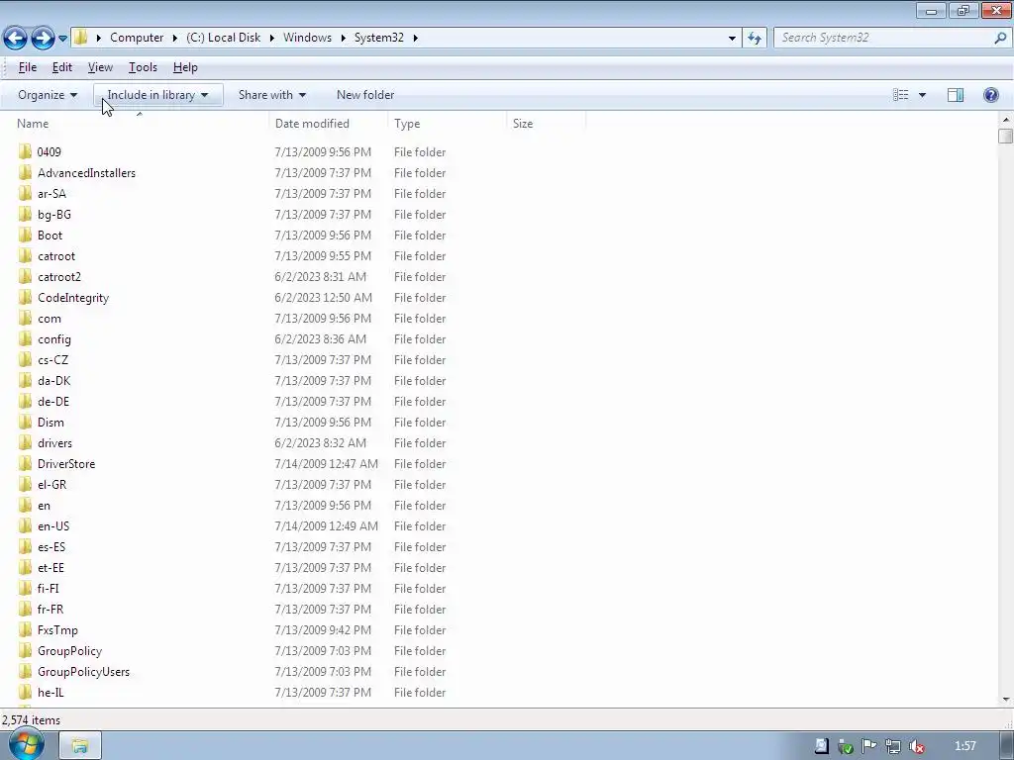Viewport: 1014px width, 760px height.
Task: Open the File menu
Action: 27,67
